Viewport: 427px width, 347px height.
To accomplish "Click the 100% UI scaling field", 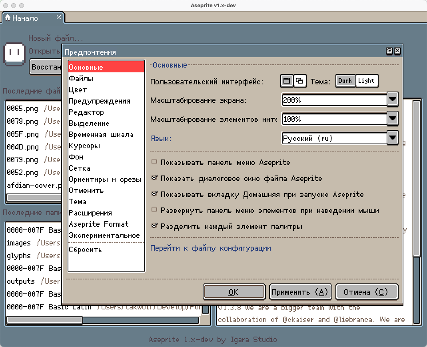I will pyautogui.click(x=334, y=119).
